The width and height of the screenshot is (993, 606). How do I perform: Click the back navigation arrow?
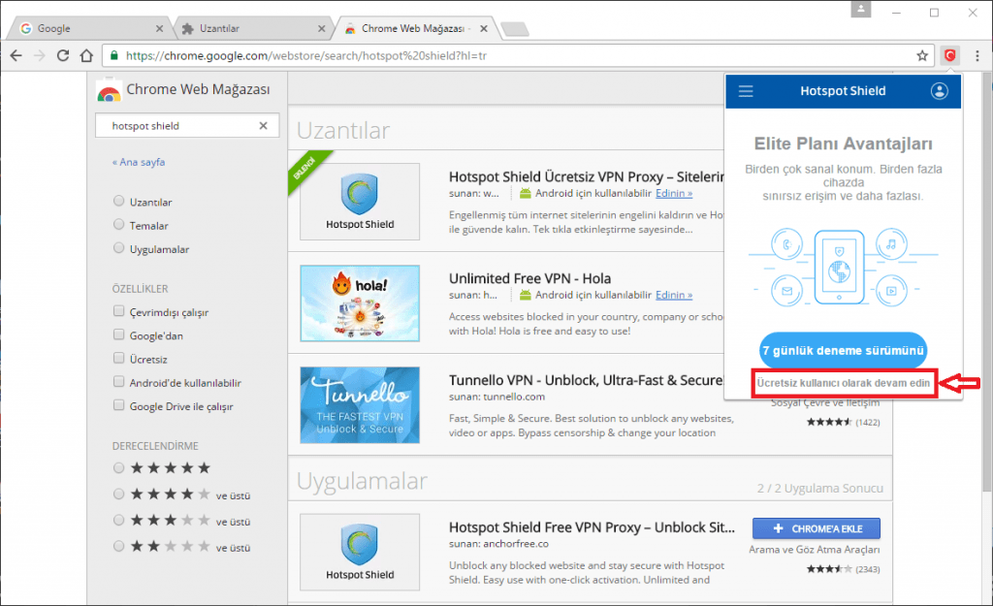16,55
